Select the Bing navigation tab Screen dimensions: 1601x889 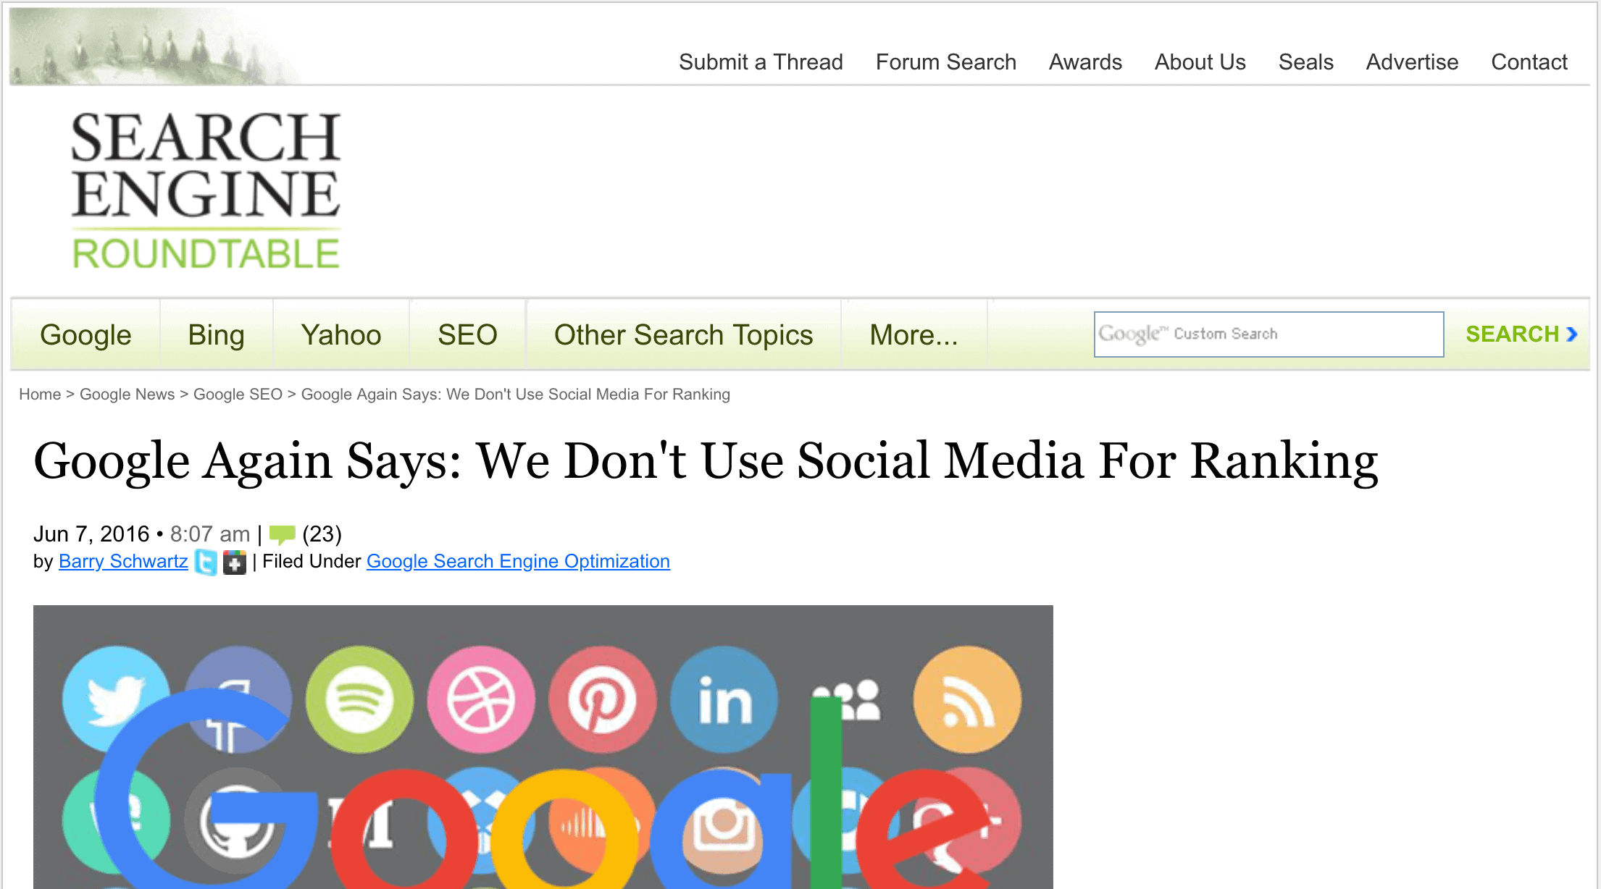point(216,335)
